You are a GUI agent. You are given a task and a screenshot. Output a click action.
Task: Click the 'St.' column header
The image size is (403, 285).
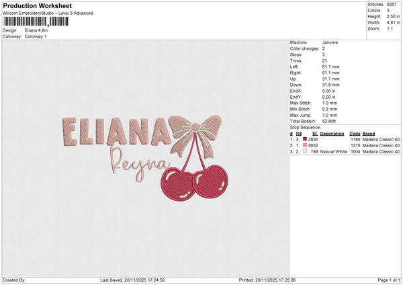click(315, 134)
